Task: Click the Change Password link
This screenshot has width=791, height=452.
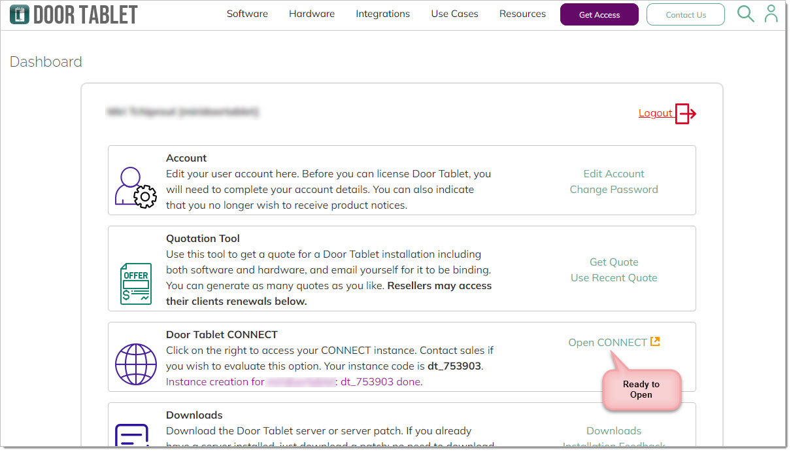Action: tap(614, 189)
